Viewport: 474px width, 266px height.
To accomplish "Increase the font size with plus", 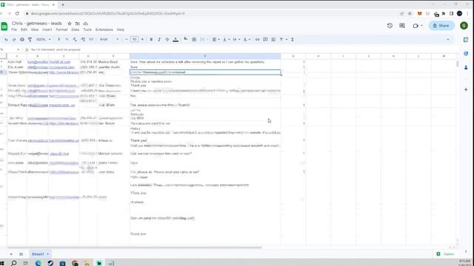I will point(142,39).
